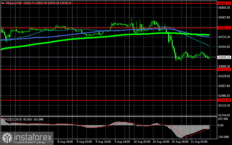Click the 65467.80 price scale value

224,17
